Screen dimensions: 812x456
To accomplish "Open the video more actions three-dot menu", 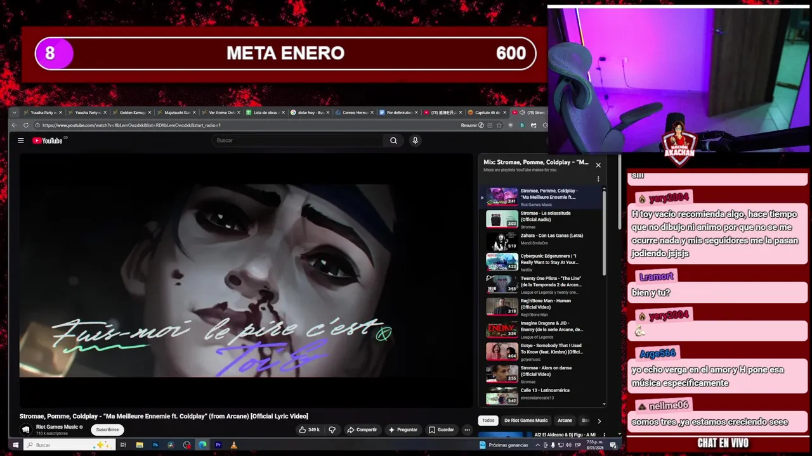I will tap(467, 429).
